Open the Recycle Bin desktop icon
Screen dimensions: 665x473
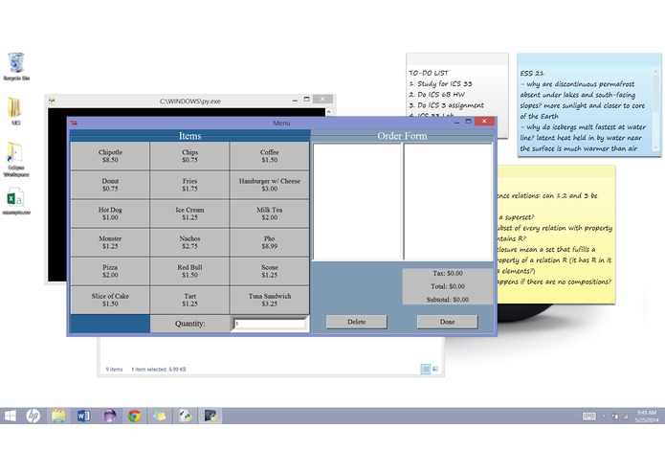tap(16, 67)
